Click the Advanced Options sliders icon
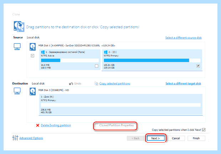 (15, 138)
